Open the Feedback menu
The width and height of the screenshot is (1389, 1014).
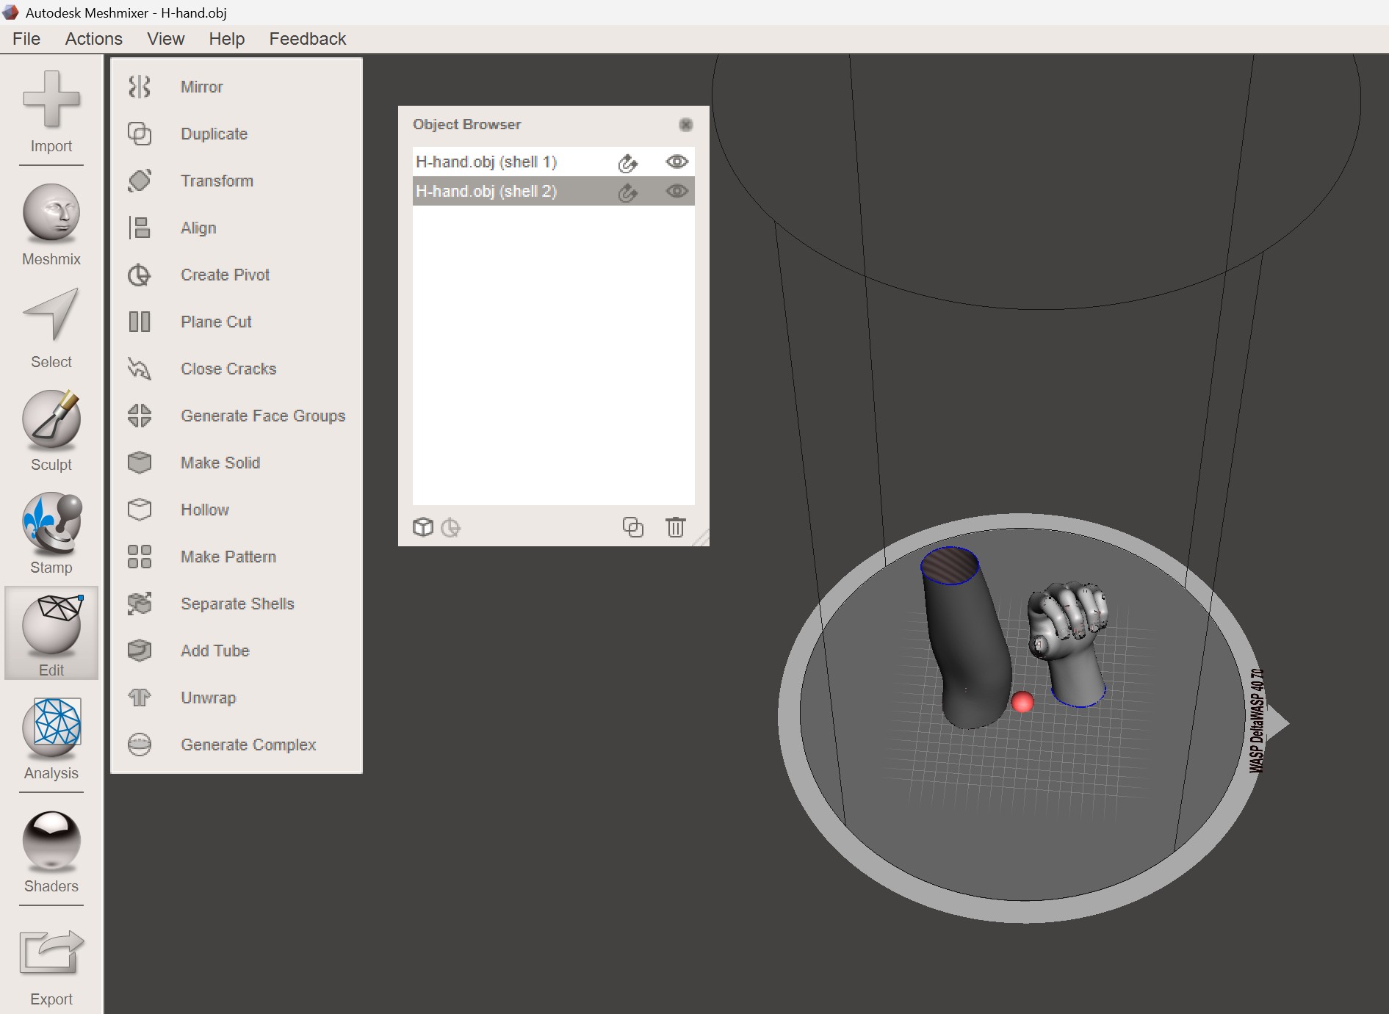pos(307,39)
